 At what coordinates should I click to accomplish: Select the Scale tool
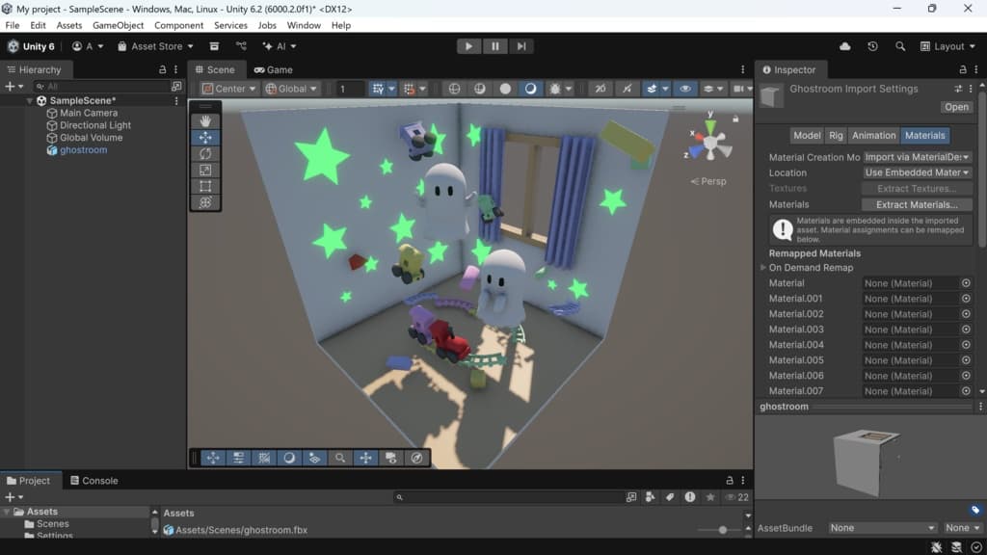click(205, 171)
